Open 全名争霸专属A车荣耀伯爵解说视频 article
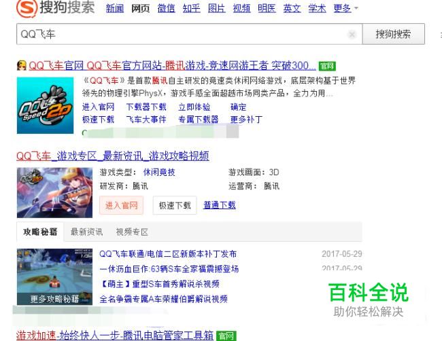442x341 pixels. click(163, 299)
